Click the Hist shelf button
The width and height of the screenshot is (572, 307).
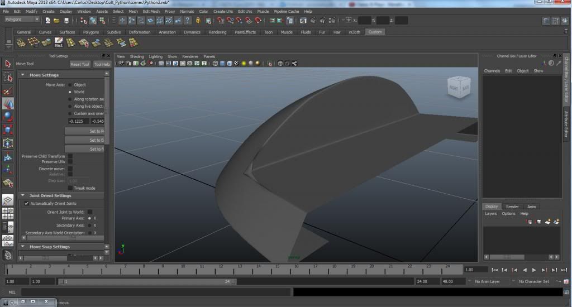(59, 43)
